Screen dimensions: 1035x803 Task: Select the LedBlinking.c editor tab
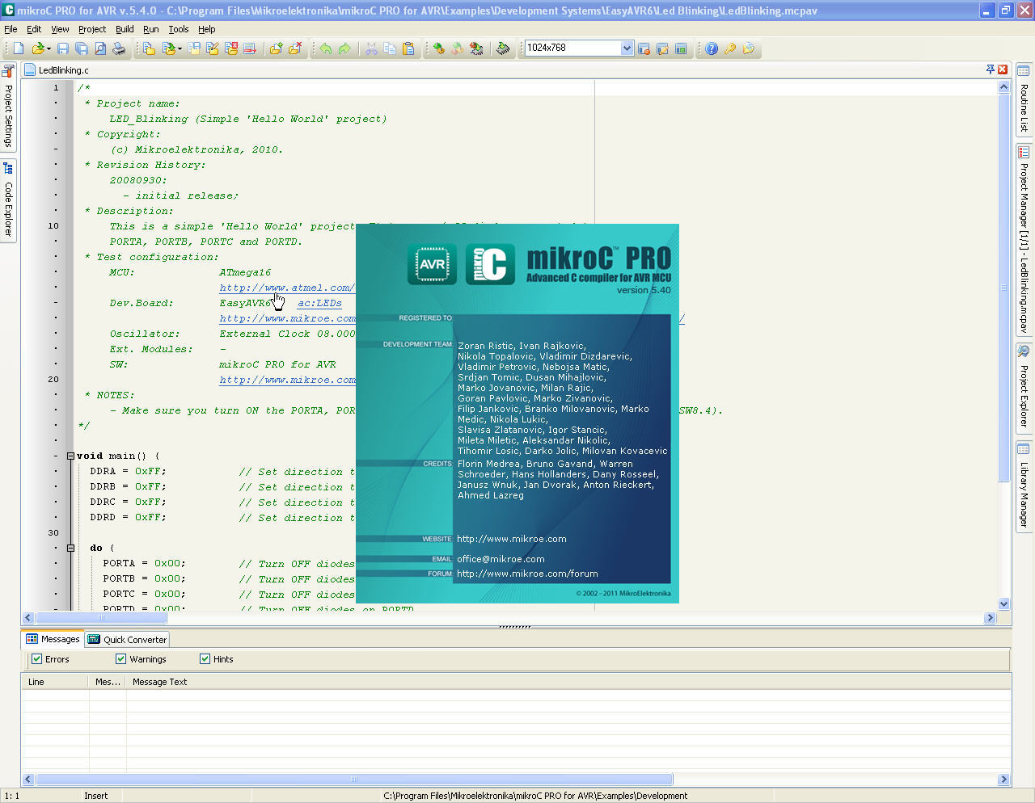click(57, 70)
